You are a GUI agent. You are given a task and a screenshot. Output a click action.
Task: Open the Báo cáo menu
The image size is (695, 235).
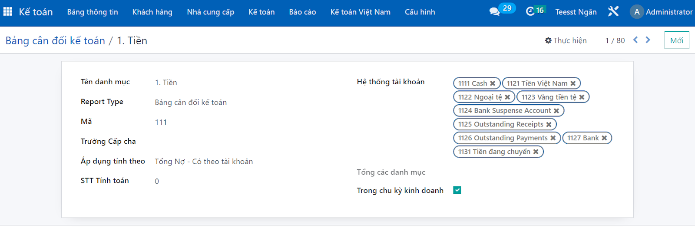coord(303,12)
